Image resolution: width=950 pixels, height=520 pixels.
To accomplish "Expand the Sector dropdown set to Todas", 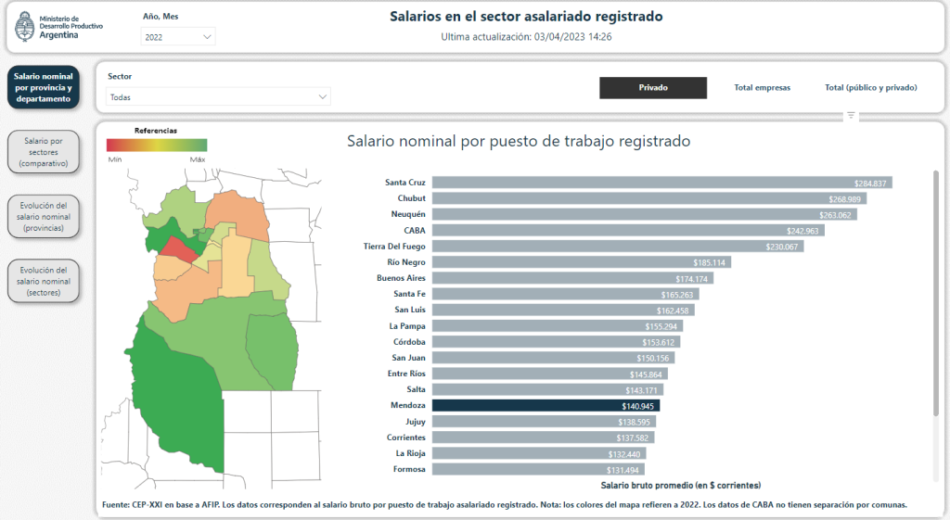I will click(x=218, y=96).
